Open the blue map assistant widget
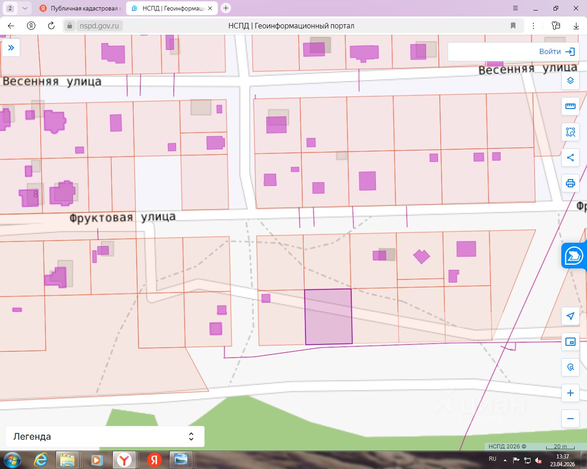587x469 pixels. point(574,256)
